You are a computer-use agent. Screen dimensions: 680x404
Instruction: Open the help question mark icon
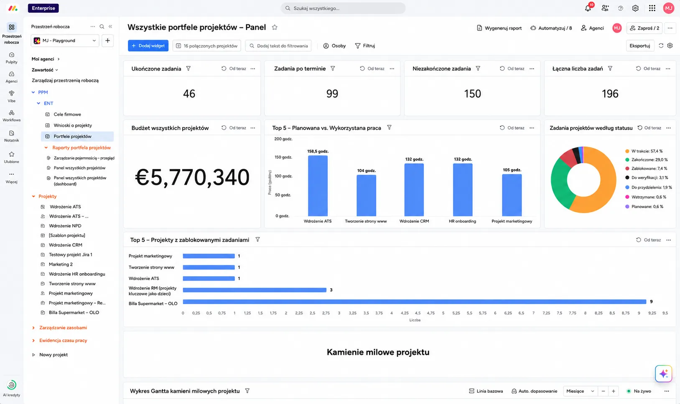point(621,8)
